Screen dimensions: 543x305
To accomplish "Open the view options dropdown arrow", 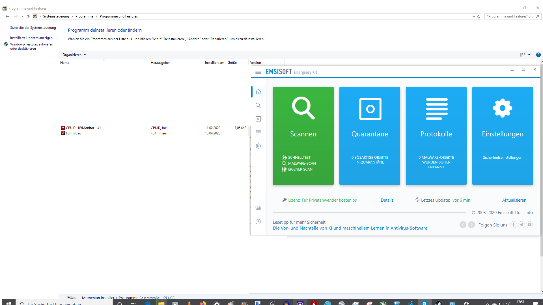I will tap(529, 55).
